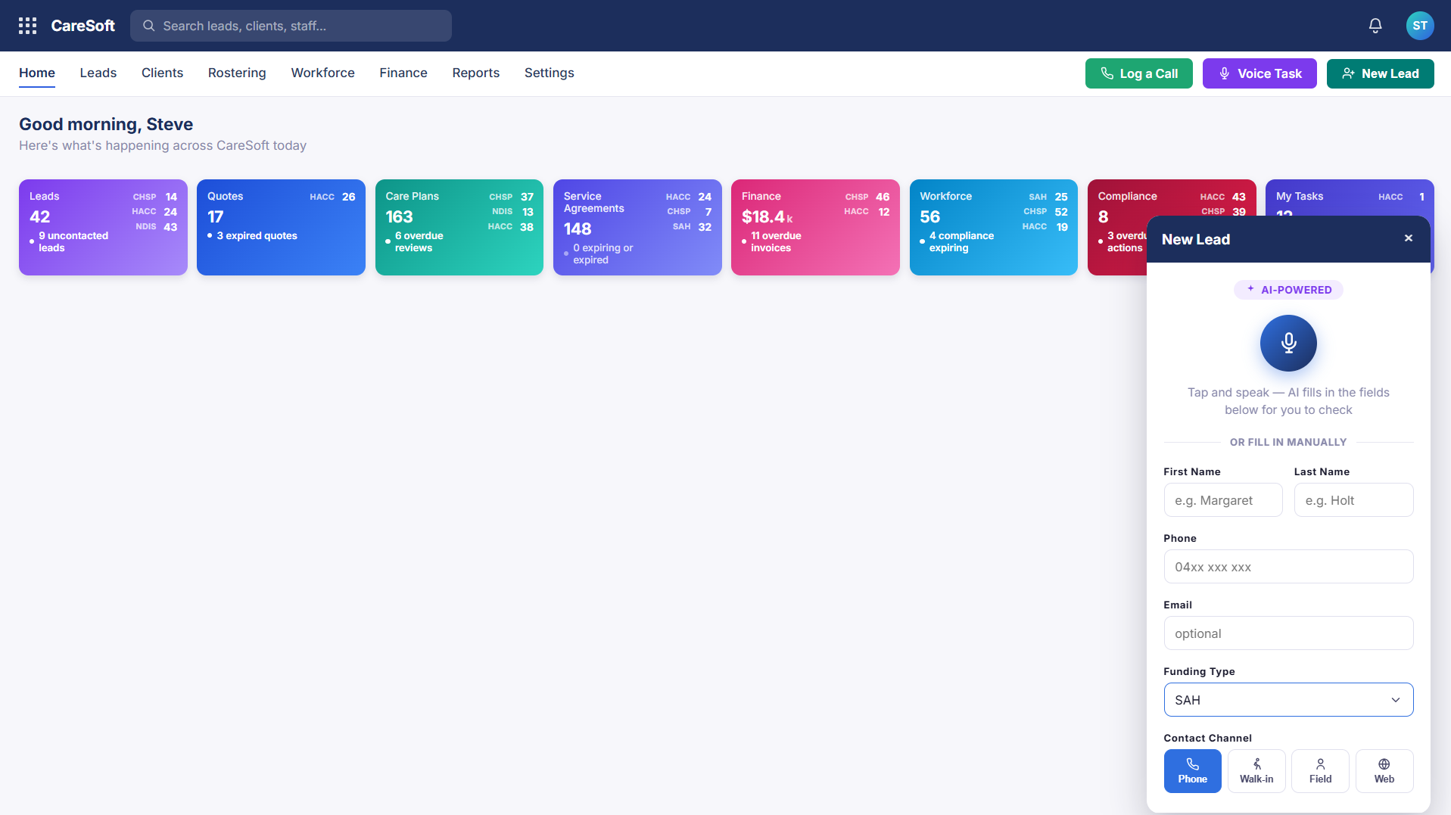
Task: Open the Clients tab
Action: tap(162, 73)
